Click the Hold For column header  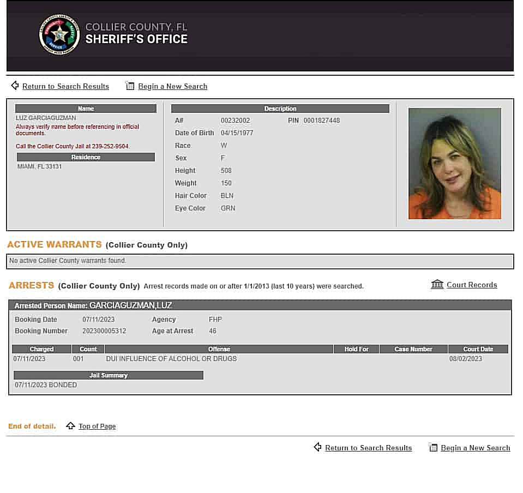356,349
